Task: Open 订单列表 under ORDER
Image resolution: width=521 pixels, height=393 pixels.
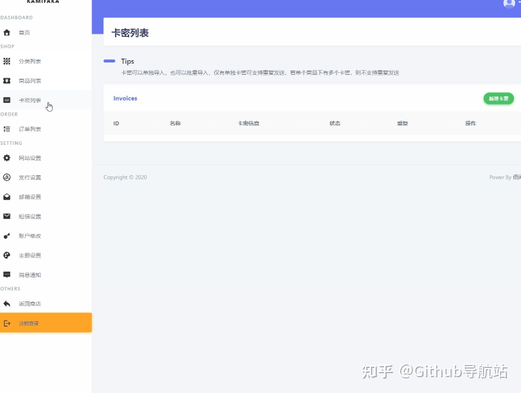Action: (46, 129)
